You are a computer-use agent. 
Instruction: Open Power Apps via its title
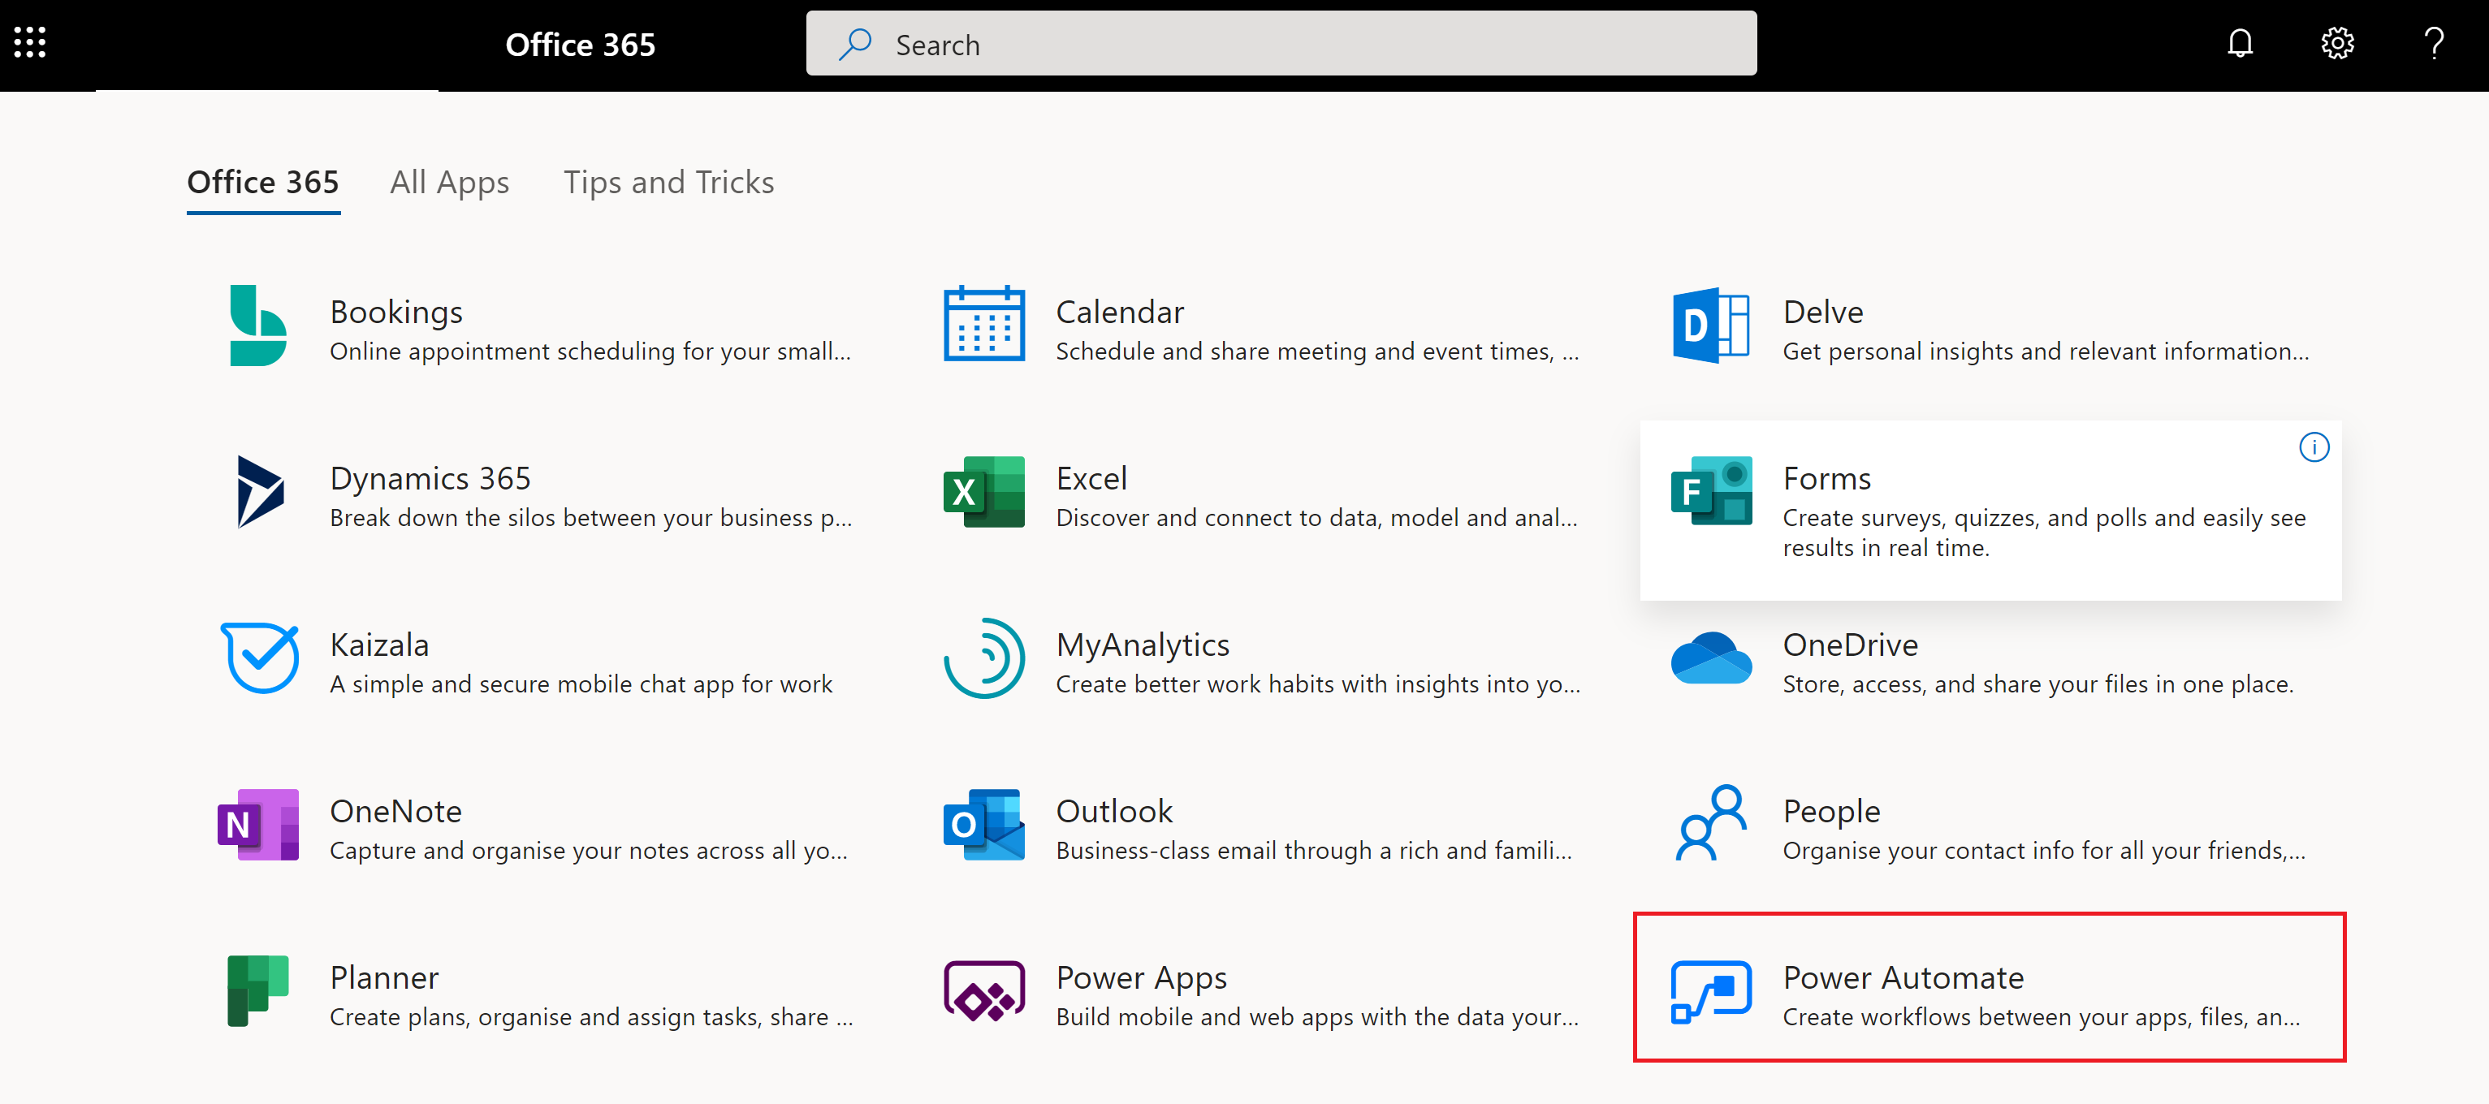click(x=1141, y=977)
